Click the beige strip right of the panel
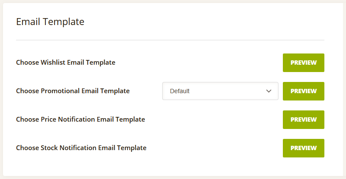Image resolution: width=346 pixels, height=179 pixels. tap(344, 88)
